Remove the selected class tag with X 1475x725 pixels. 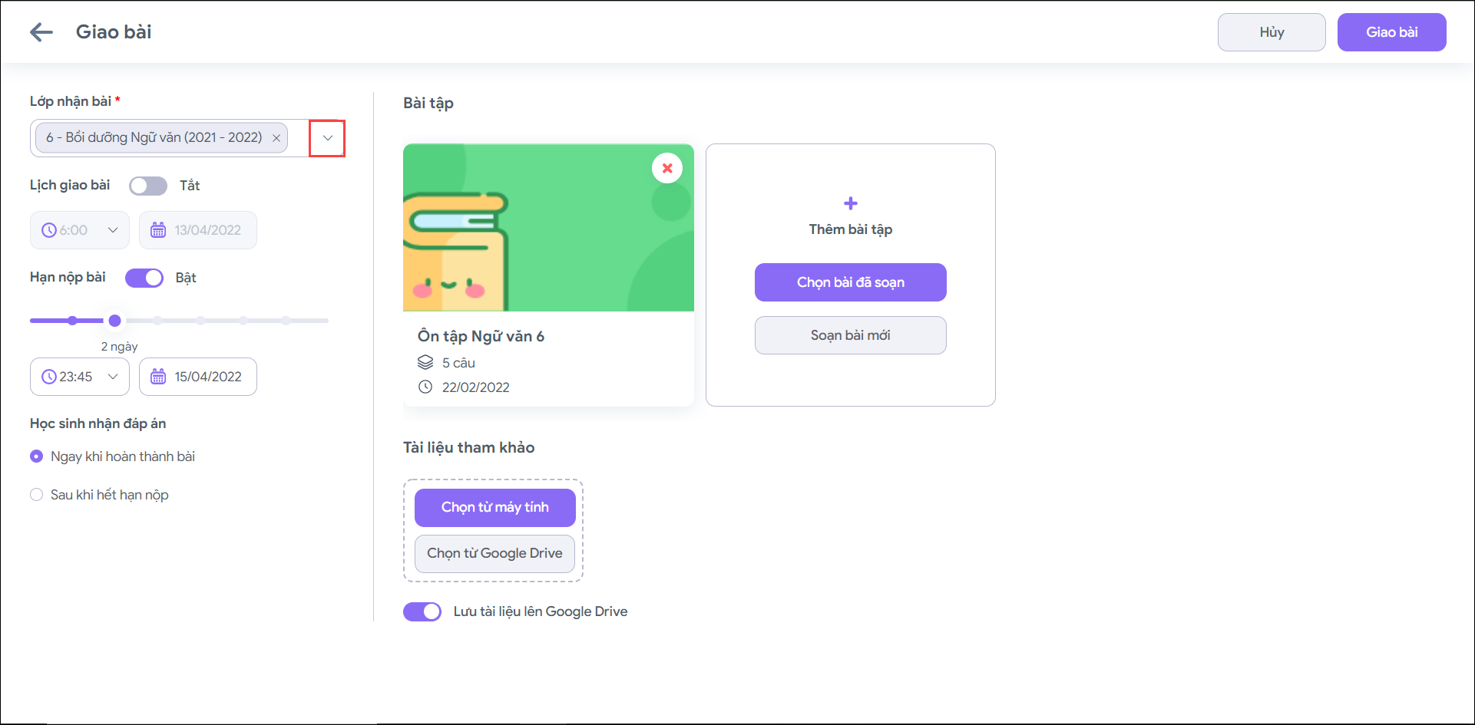[276, 138]
